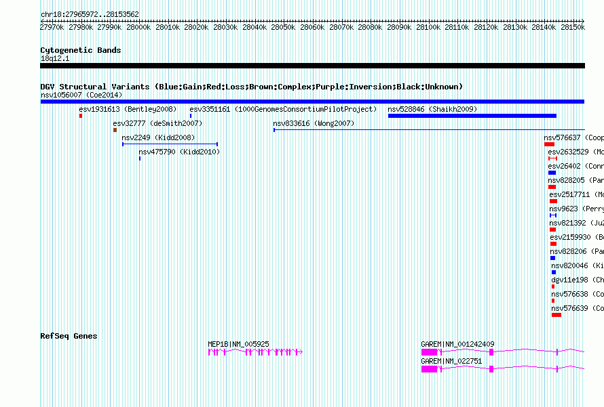Click the nsv576639 variant label
Viewport: 604px width, 407px height.
coord(578,308)
